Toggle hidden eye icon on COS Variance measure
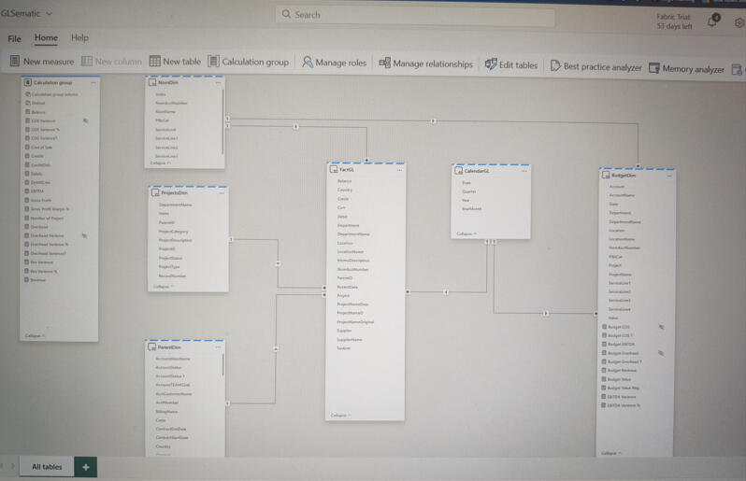The width and height of the screenshot is (746, 481). coord(85,120)
